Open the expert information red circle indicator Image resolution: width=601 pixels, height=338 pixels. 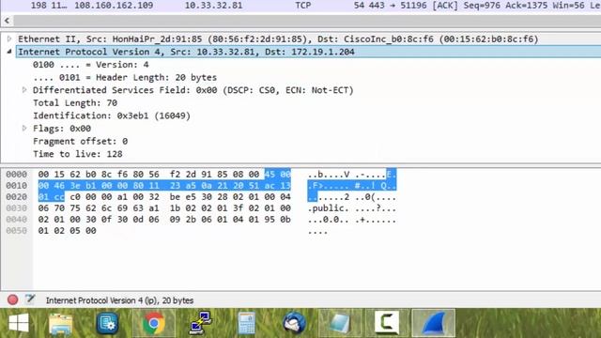pos(12,300)
